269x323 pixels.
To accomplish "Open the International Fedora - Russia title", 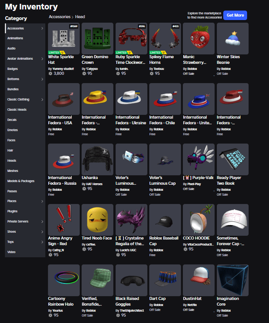I will [x=62, y=181].
